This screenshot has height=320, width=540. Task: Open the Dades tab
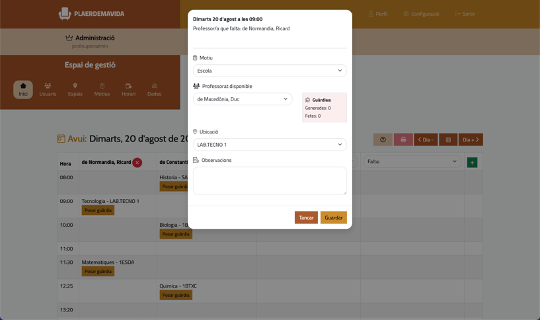pos(154,89)
